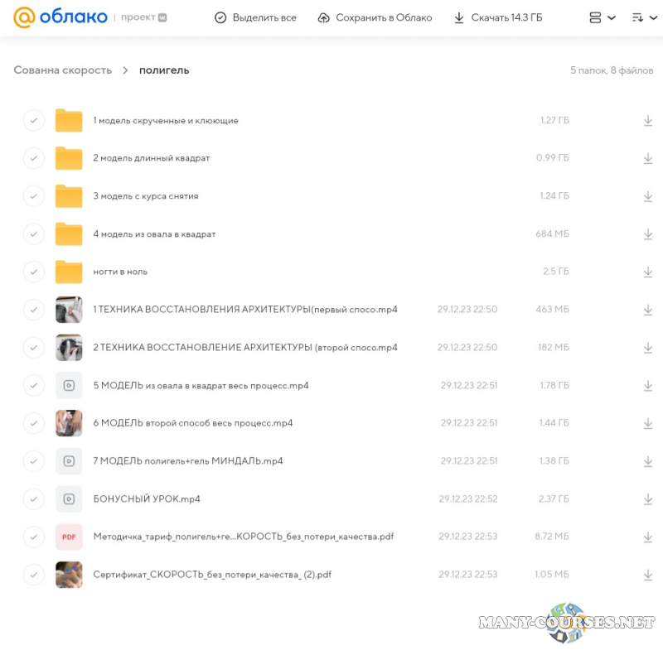Screen dimensions: 663x650
Task: Download the '1 модель скрученные и клюющие' folder
Action: (647, 121)
